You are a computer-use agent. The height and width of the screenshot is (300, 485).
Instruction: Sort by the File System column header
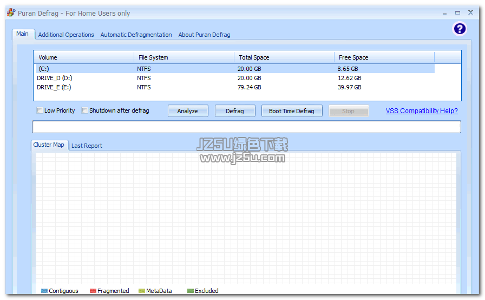(184, 57)
